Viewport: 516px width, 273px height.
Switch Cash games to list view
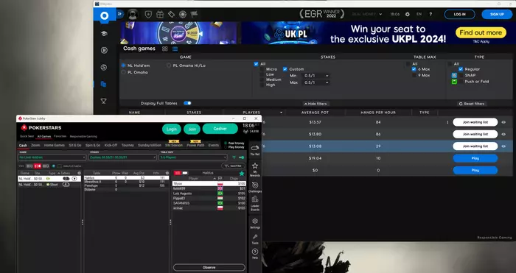[x=175, y=49]
